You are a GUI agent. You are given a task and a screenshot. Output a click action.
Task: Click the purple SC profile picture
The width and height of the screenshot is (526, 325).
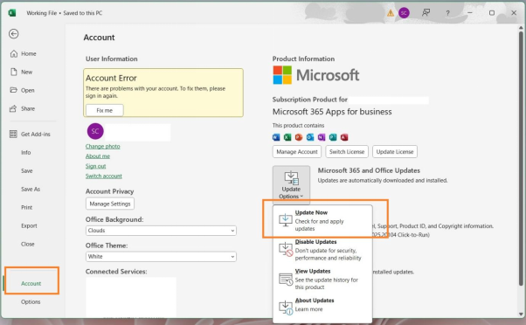(x=95, y=131)
